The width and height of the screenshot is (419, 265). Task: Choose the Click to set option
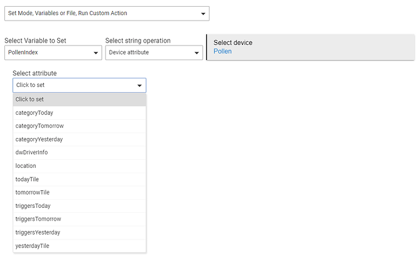tap(80, 100)
